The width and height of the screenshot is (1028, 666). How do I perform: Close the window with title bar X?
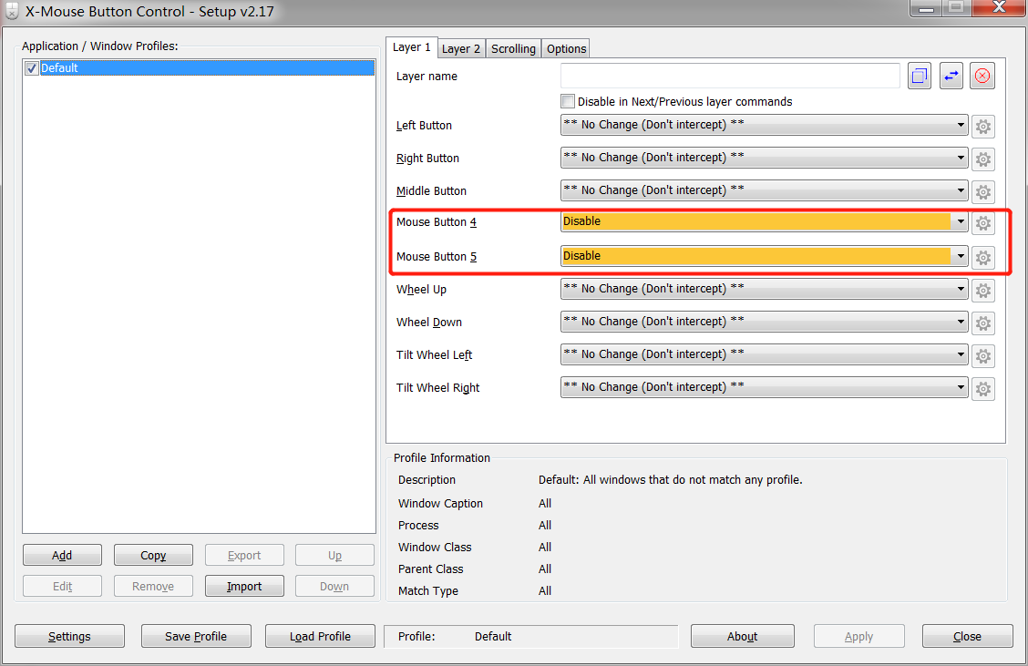click(x=999, y=7)
